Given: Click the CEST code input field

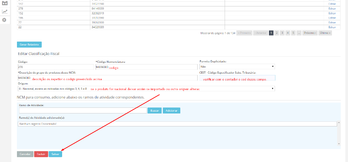Looking at the screenshot, I should (x=237, y=78).
